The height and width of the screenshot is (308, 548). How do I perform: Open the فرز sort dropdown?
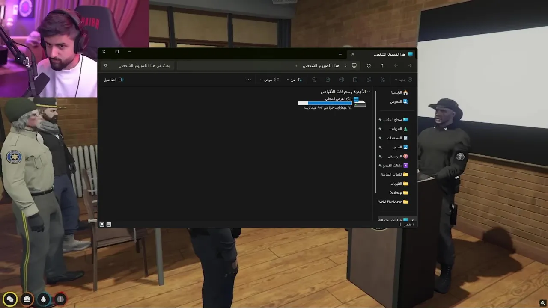[294, 80]
